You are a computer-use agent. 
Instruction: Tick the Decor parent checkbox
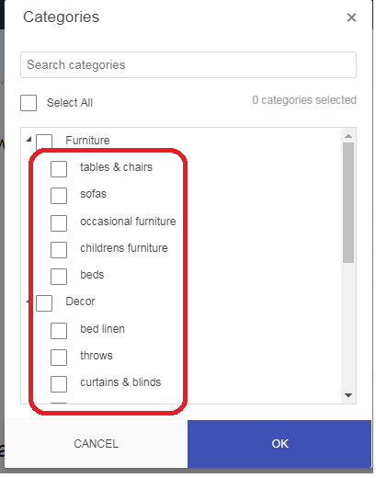[44, 303]
